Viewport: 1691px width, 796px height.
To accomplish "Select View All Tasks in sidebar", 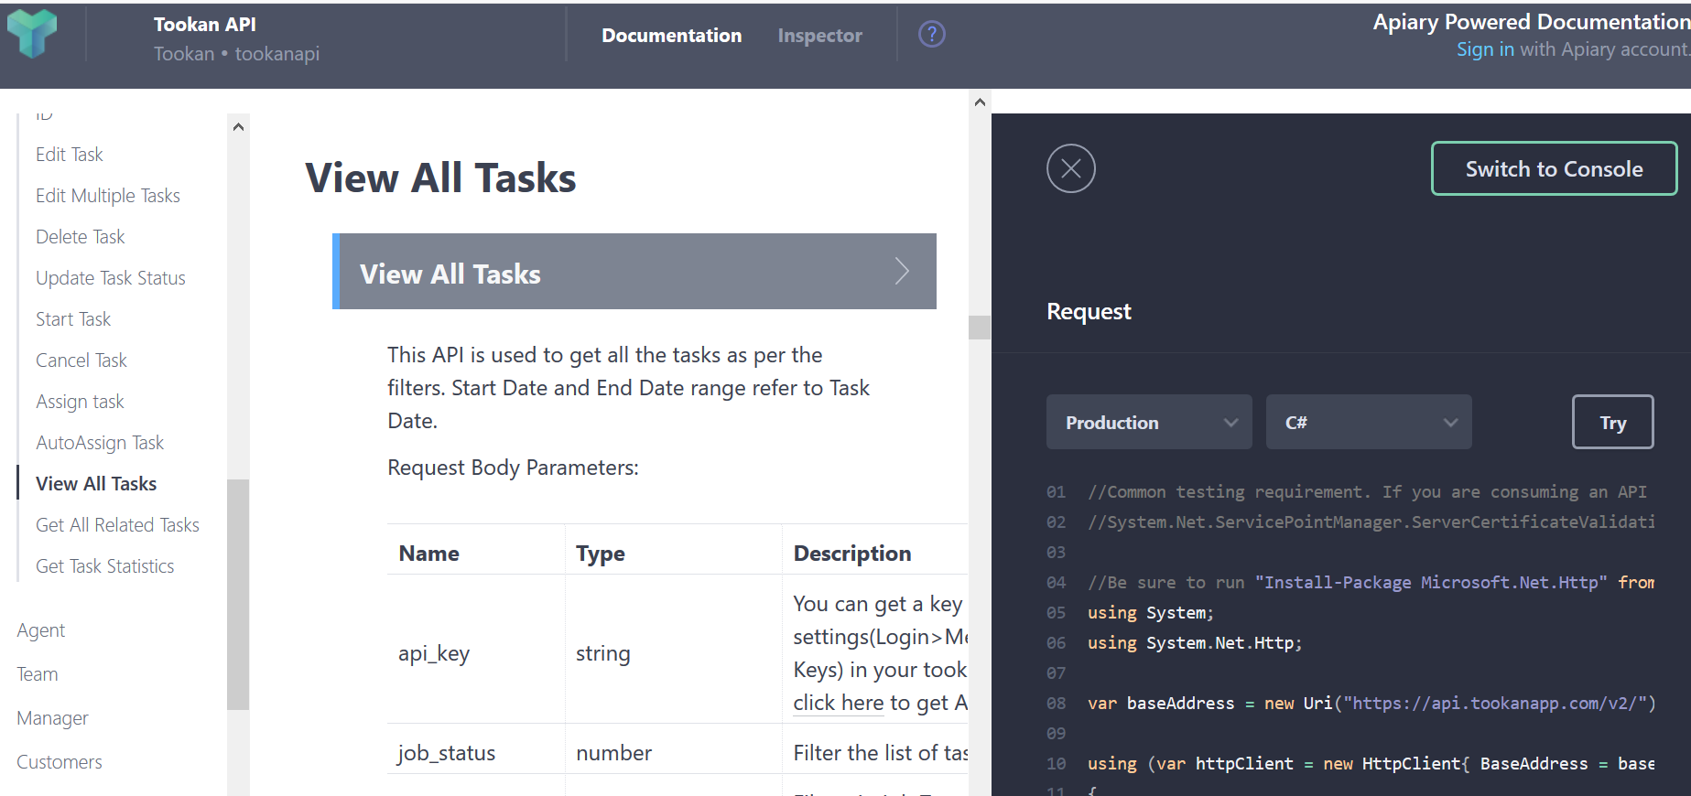I will [96, 484].
